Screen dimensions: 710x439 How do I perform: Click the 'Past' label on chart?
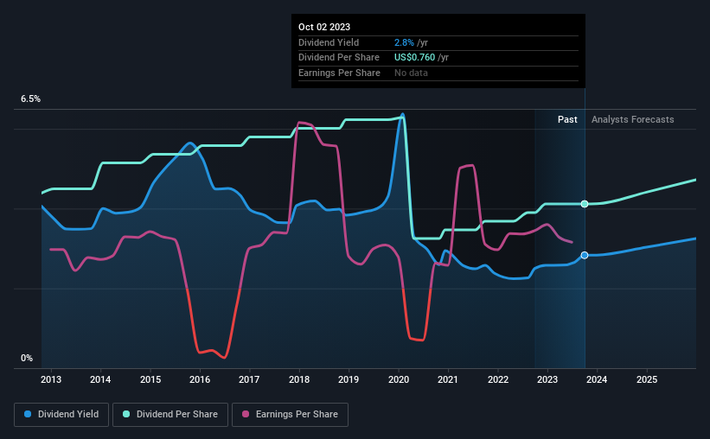567,119
